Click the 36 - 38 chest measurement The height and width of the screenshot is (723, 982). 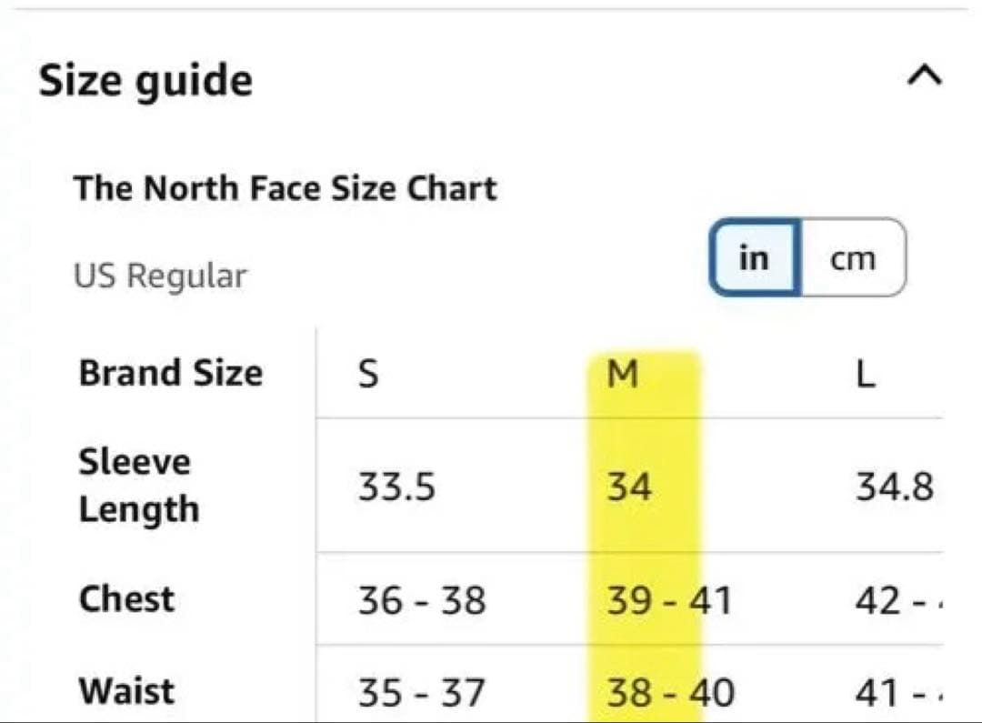(x=422, y=600)
